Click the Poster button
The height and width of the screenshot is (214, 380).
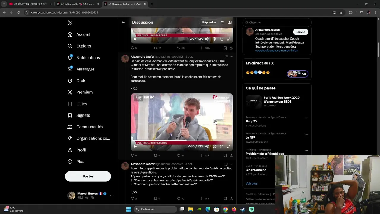(x=88, y=176)
